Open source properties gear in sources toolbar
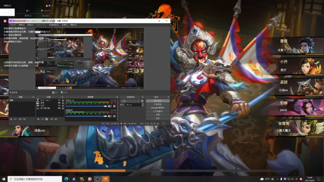 [x=47, y=119]
